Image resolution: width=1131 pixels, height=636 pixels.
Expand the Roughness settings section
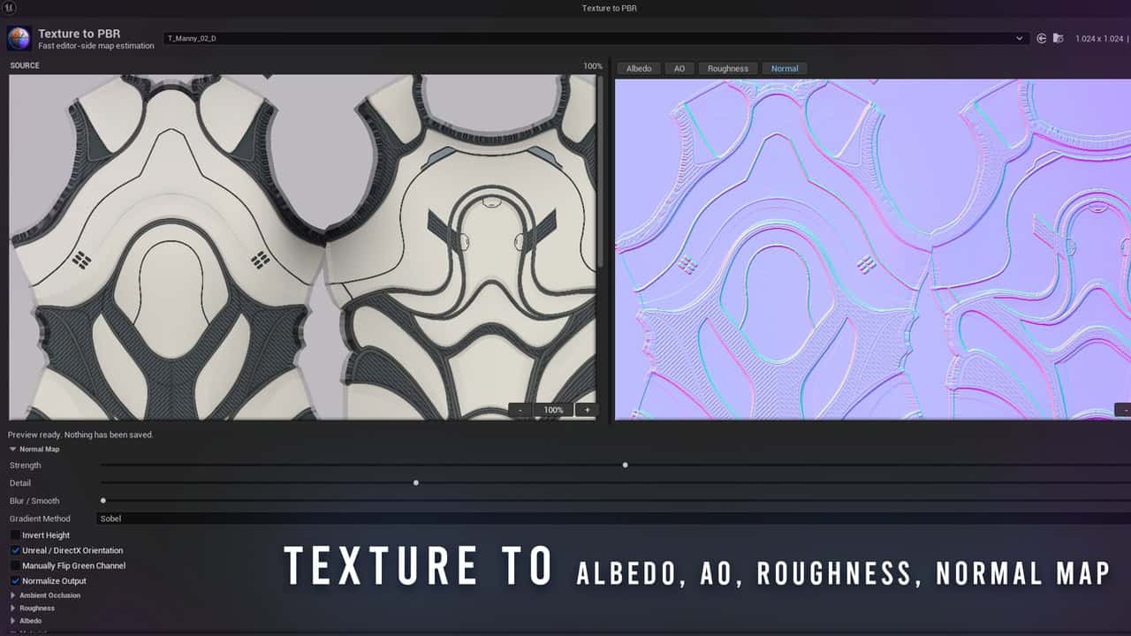click(13, 609)
